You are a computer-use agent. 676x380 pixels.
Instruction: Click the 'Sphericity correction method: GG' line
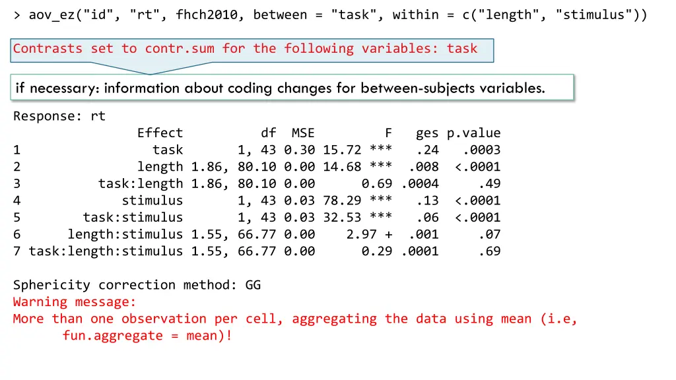[137, 285]
